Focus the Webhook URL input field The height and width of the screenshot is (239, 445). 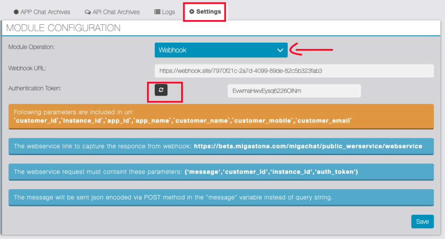pyautogui.click(x=294, y=70)
